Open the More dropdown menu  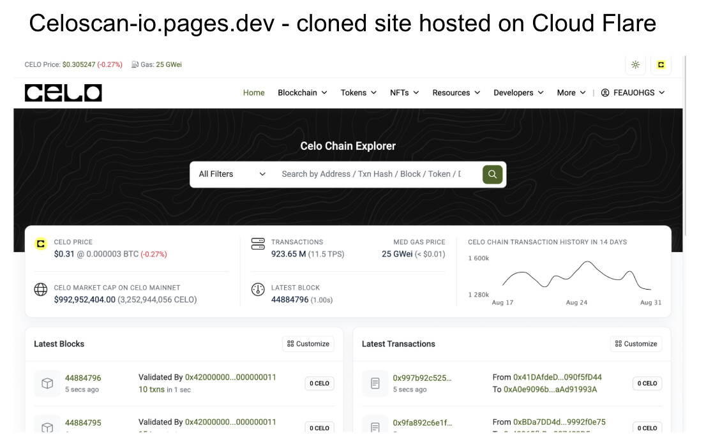pos(571,93)
